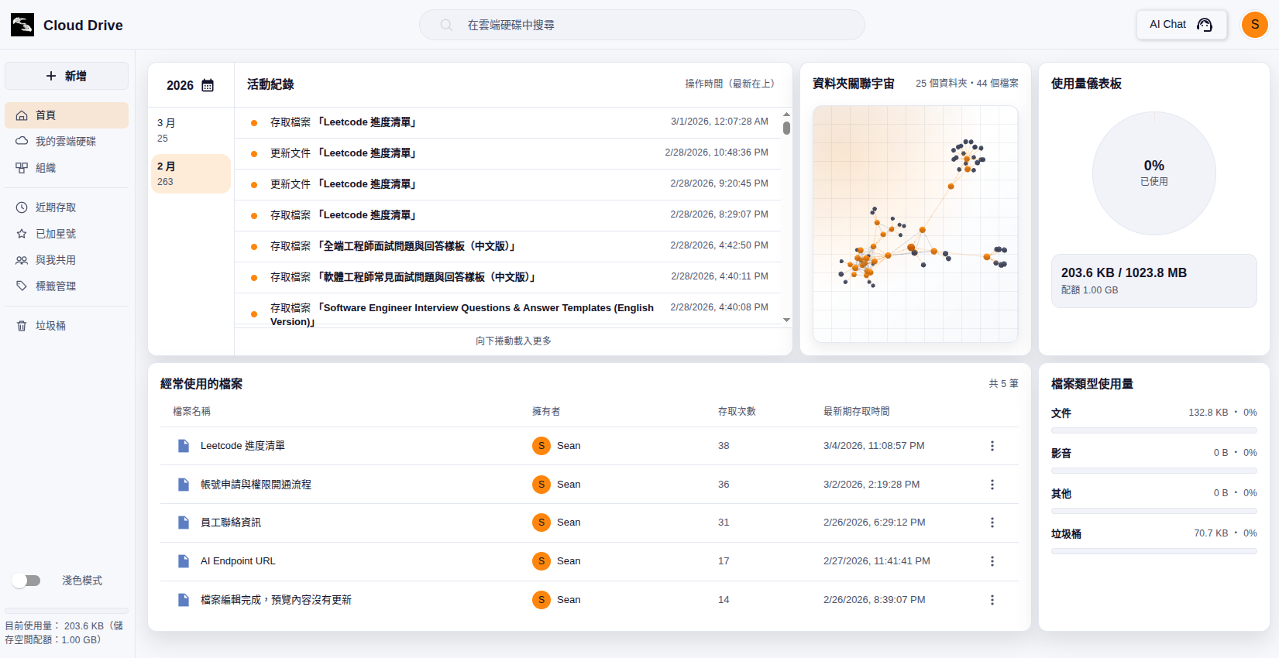Open more options for 帳號申請與權限開通流程
This screenshot has height=658, width=1279.
992,485
